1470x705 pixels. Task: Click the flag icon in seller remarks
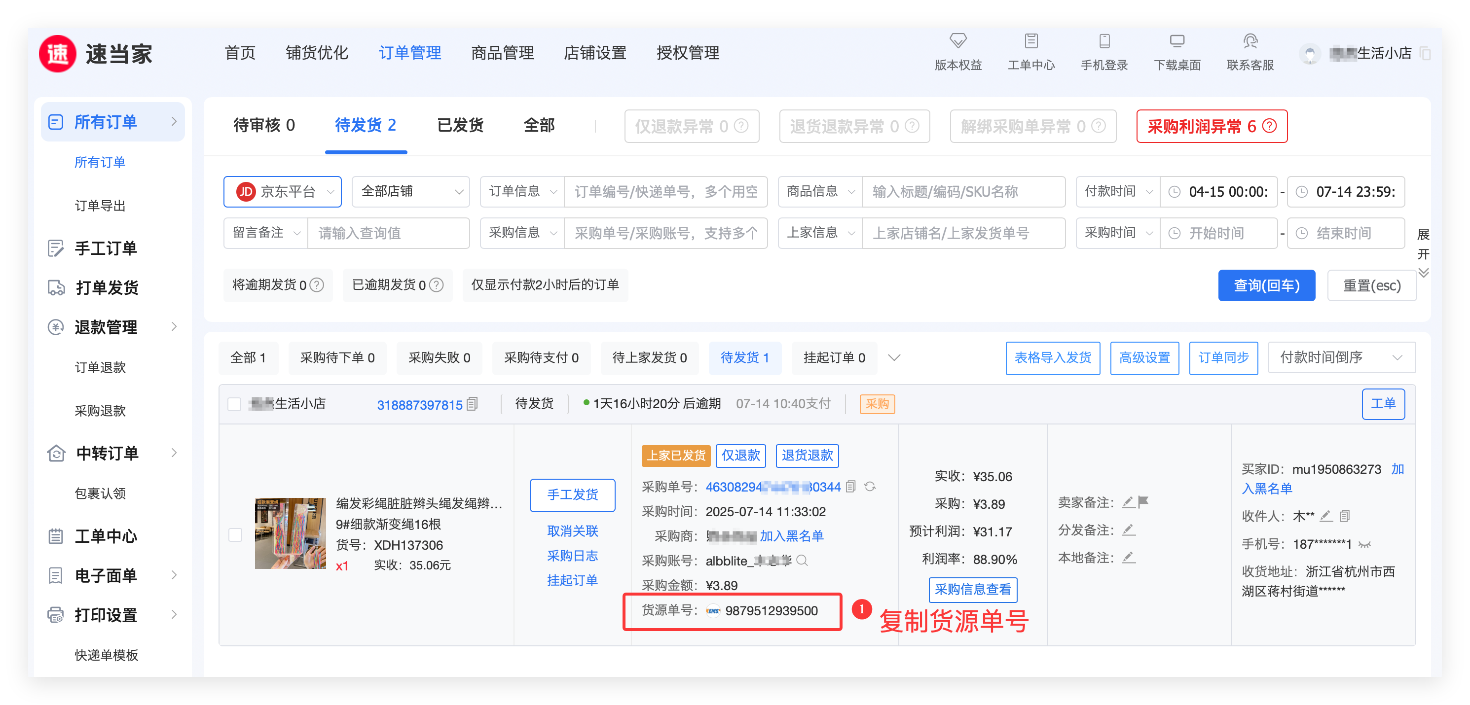click(x=1143, y=502)
